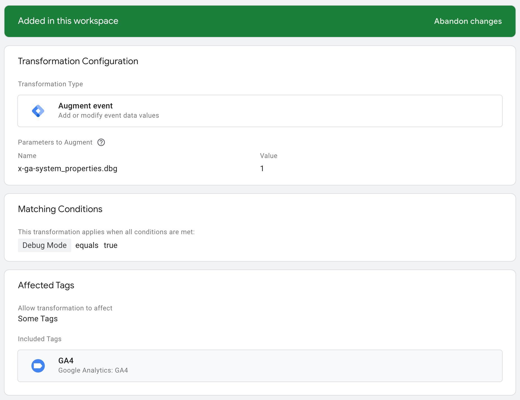The width and height of the screenshot is (520, 400).
Task: Click the Matching Conditions heading
Action: pyautogui.click(x=60, y=209)
